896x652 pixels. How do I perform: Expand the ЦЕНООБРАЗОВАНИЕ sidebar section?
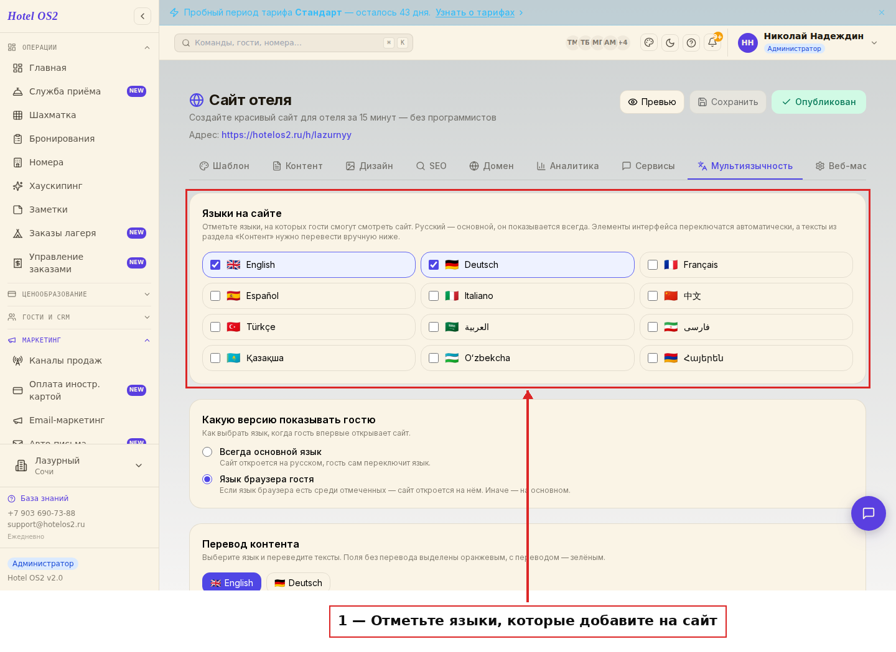coord(80,294)
